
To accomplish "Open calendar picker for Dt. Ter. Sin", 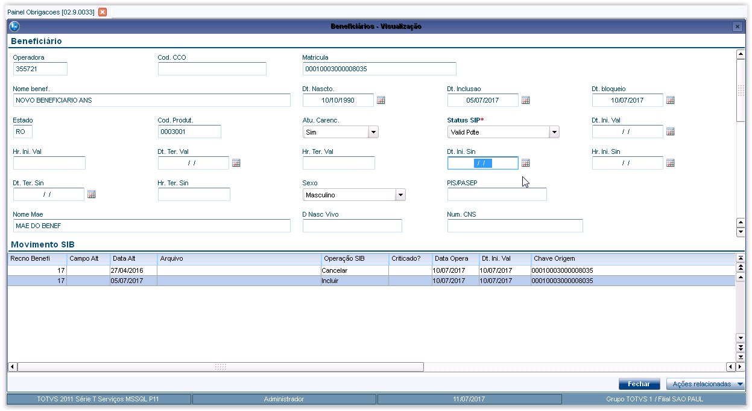I will click(x=91, y=194).
